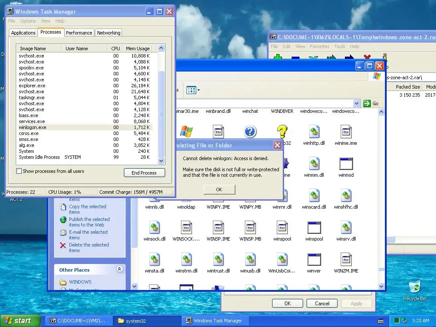Sort processes by Image Name column header
This screenshot has height=327, width=436.
click(39, 49)
